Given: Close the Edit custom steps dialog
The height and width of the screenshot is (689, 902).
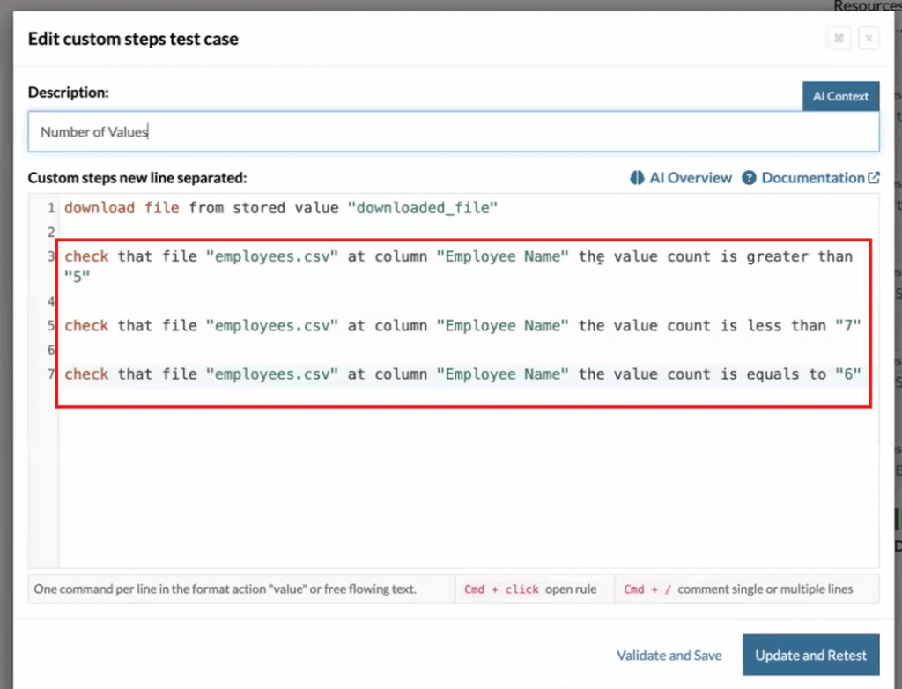Looking at the screenshot, I should pyautogui.click(x=869, y=39).
